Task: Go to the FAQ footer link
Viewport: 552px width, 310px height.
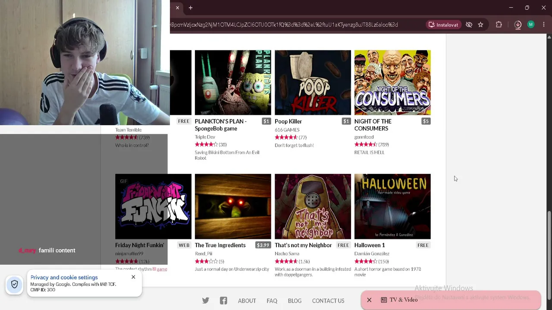Action: coord(272,301)
